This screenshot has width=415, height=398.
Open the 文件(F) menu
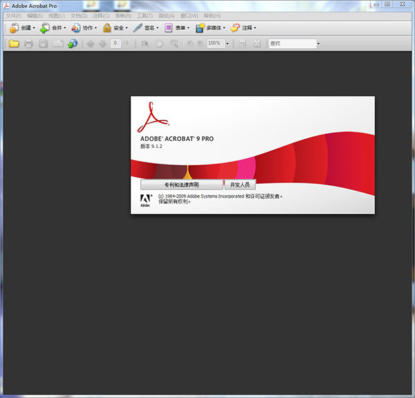point(14,16)
